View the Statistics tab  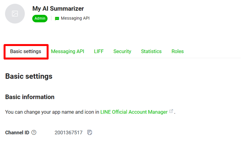point(151,51)
